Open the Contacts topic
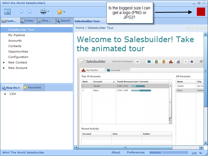208x156 pixels. point(15,46)
